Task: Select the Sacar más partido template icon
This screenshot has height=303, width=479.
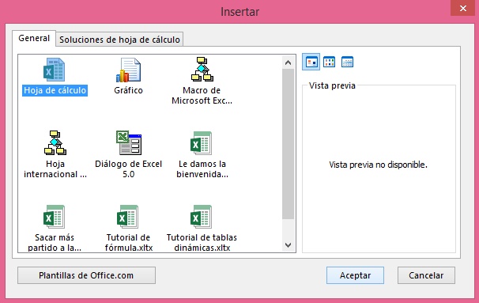Action: coord(54,217)
